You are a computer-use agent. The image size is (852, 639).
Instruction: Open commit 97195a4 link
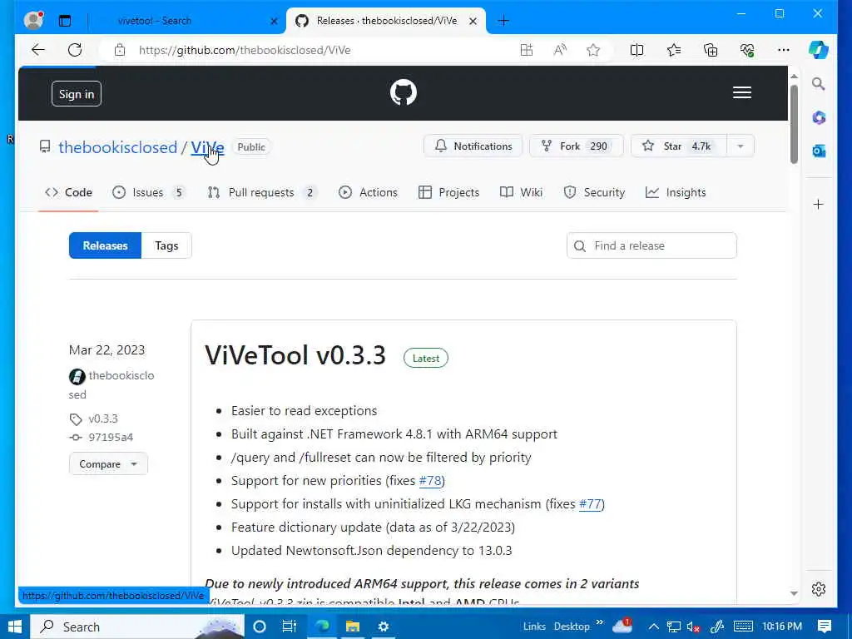coord(111,438)
